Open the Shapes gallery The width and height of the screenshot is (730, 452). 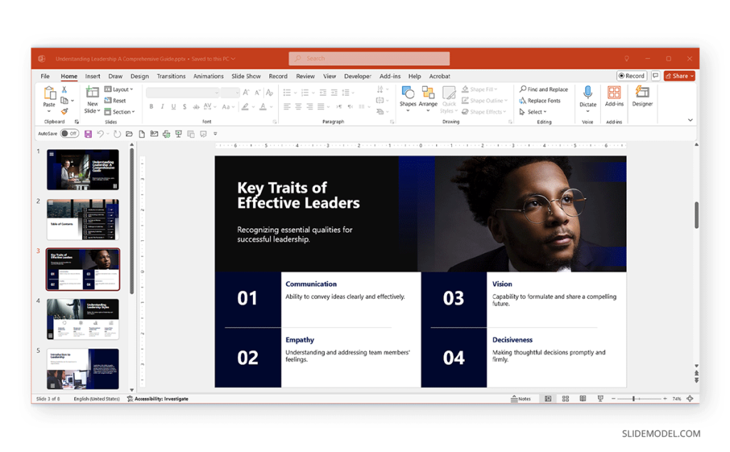click(x=407, y=98)
